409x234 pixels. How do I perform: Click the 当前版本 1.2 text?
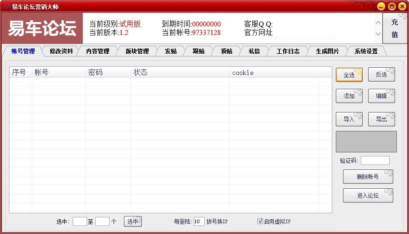(x=109, y=33)
